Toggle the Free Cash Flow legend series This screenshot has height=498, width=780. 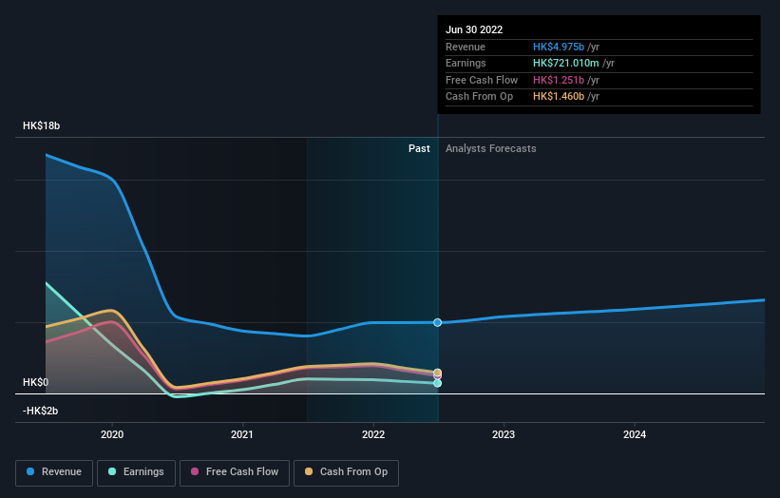click(235, 472)
